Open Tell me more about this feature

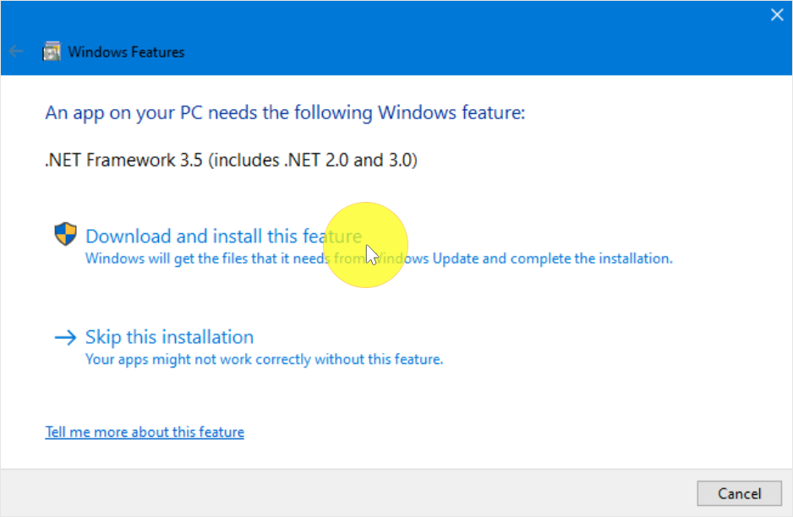(145, 432)
